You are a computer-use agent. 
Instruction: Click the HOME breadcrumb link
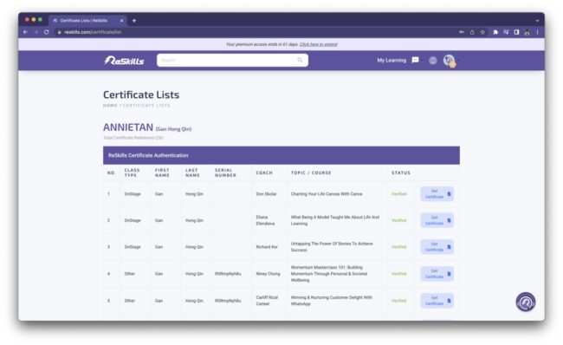click(110, 105)
